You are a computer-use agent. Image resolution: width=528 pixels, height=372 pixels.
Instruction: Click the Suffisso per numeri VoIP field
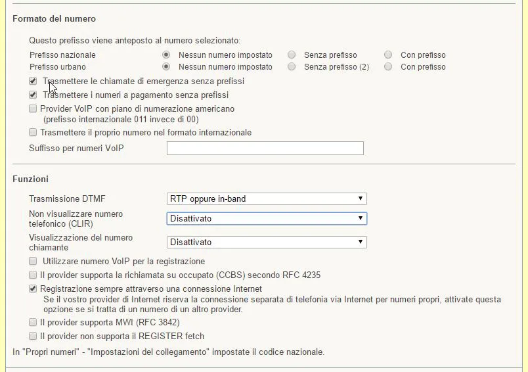(265, 149)
